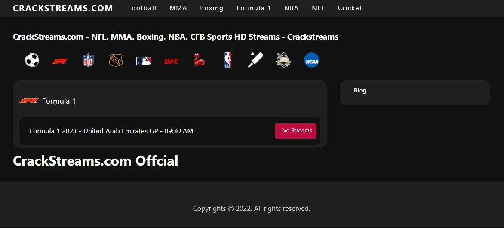Open the Blog link in sidebar
Screen dimensions: 504x228
(360, 90)
